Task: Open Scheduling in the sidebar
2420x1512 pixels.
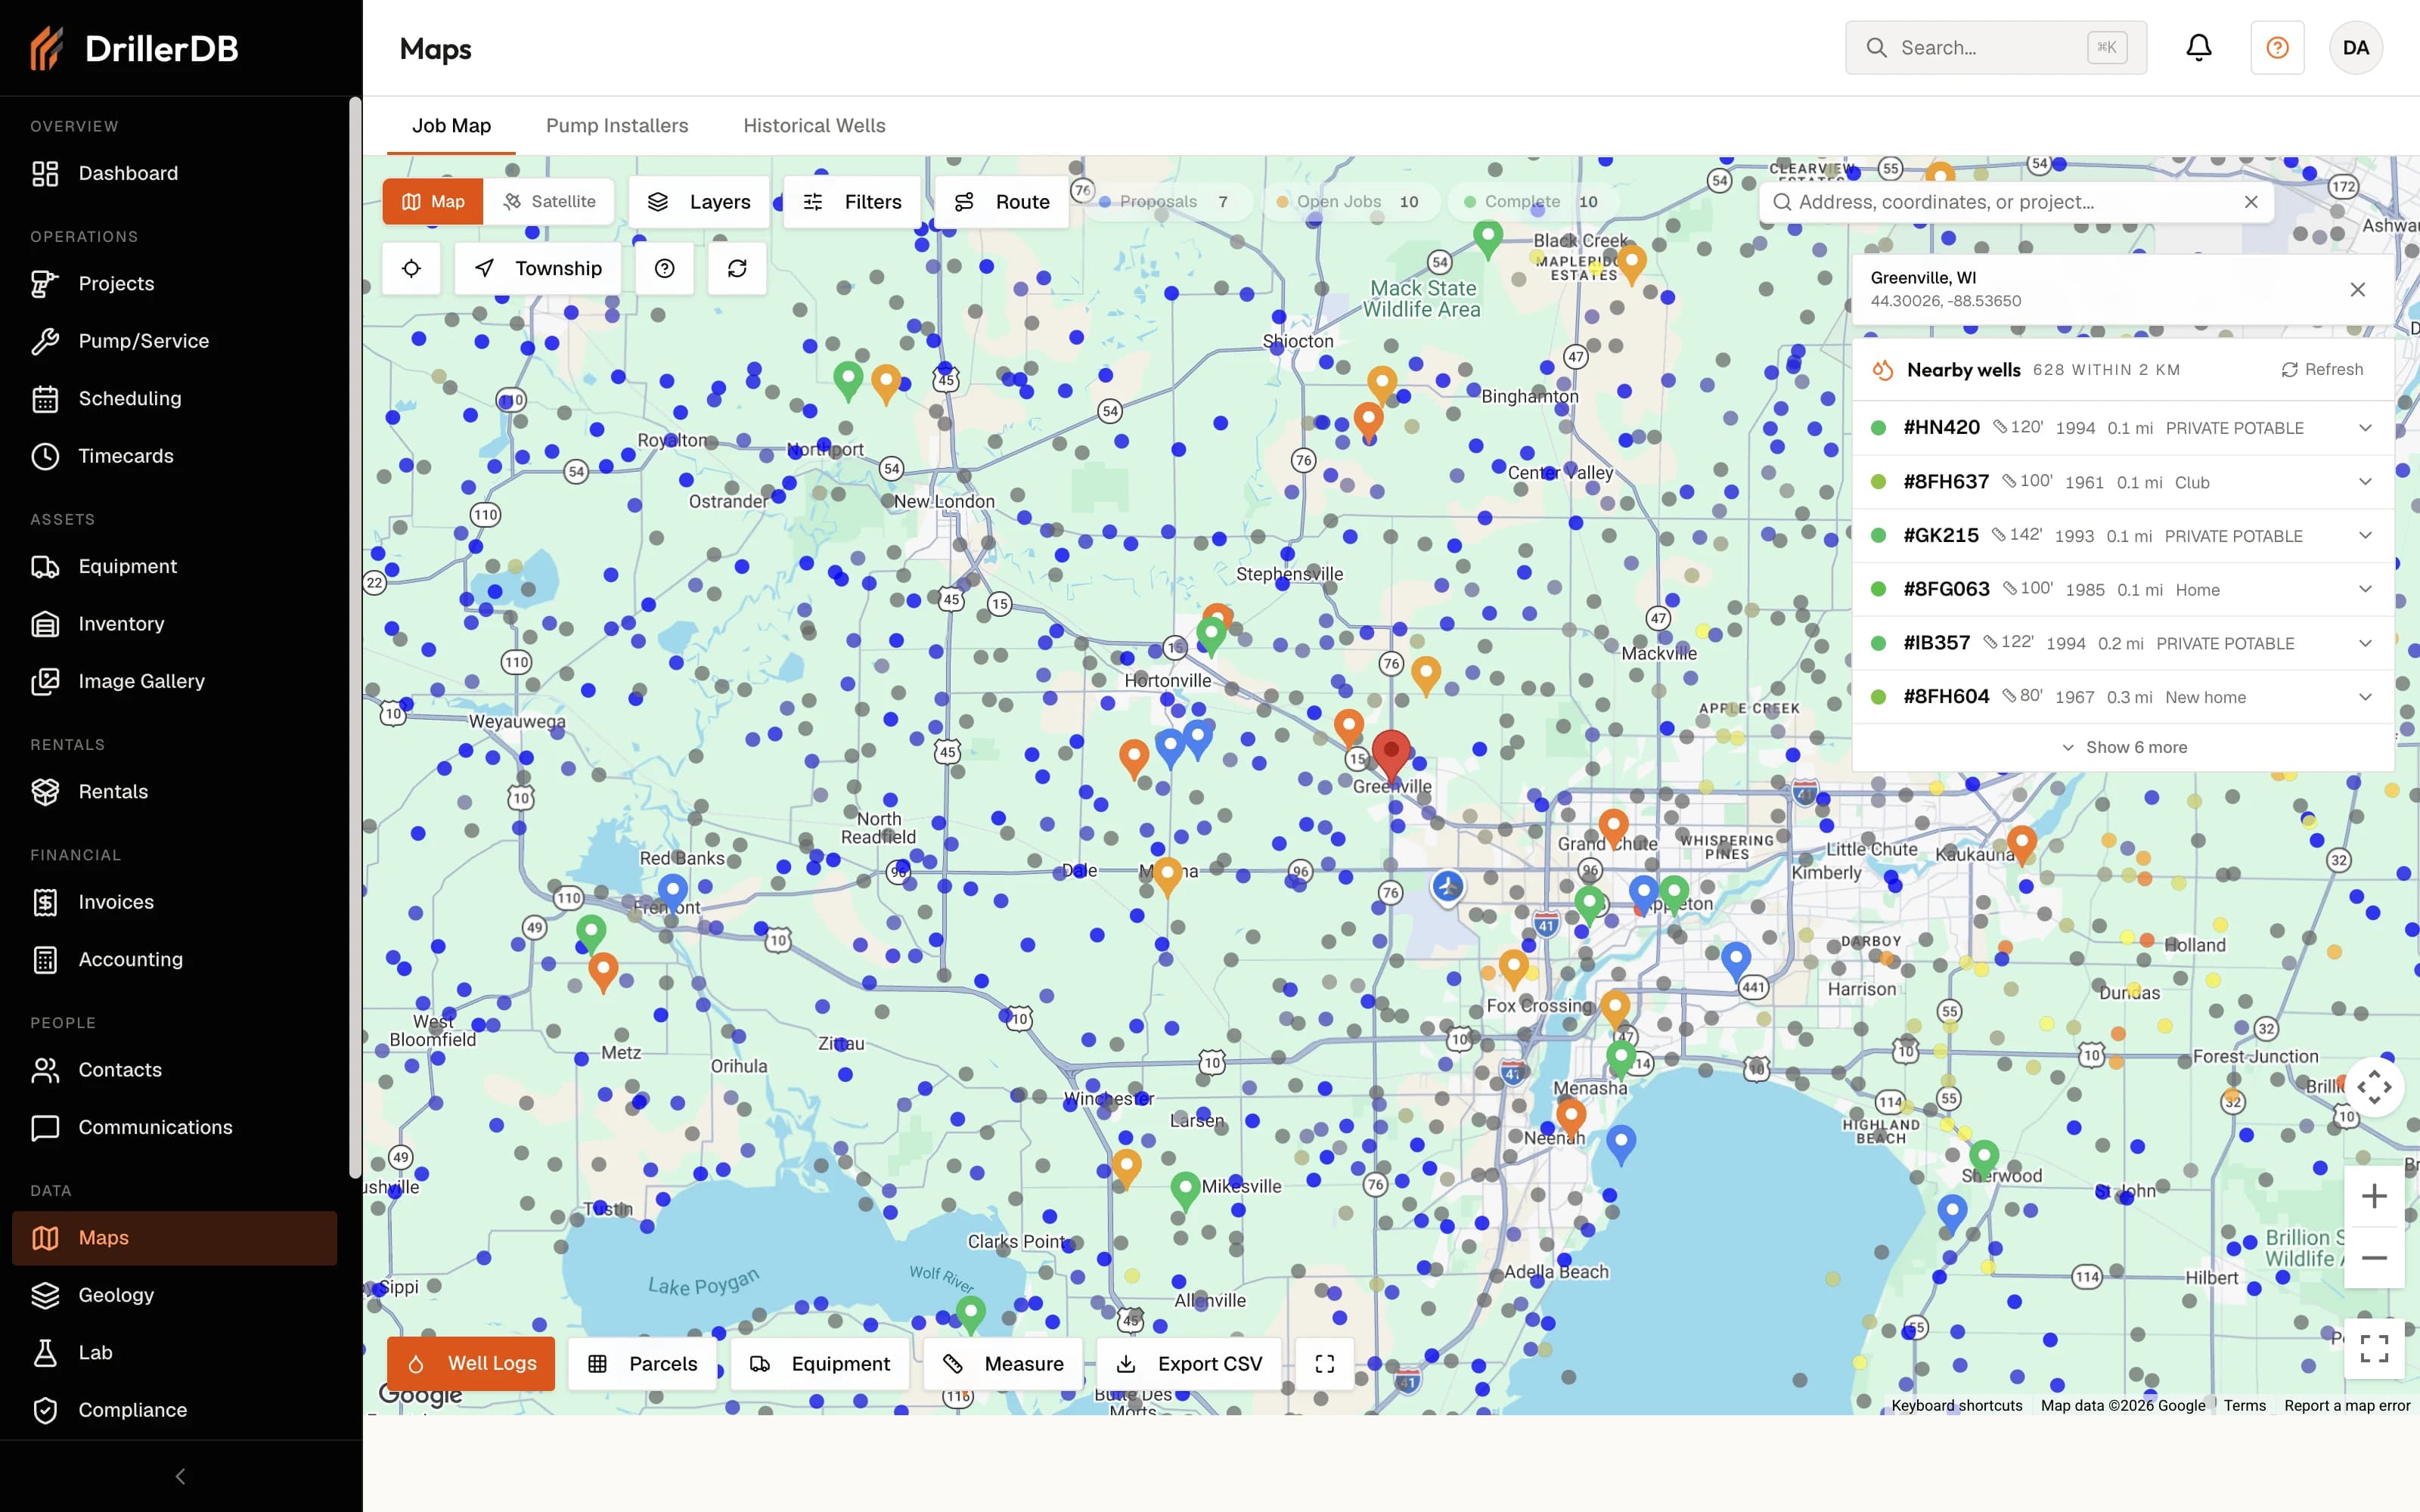Action: [x=175, y=399]
